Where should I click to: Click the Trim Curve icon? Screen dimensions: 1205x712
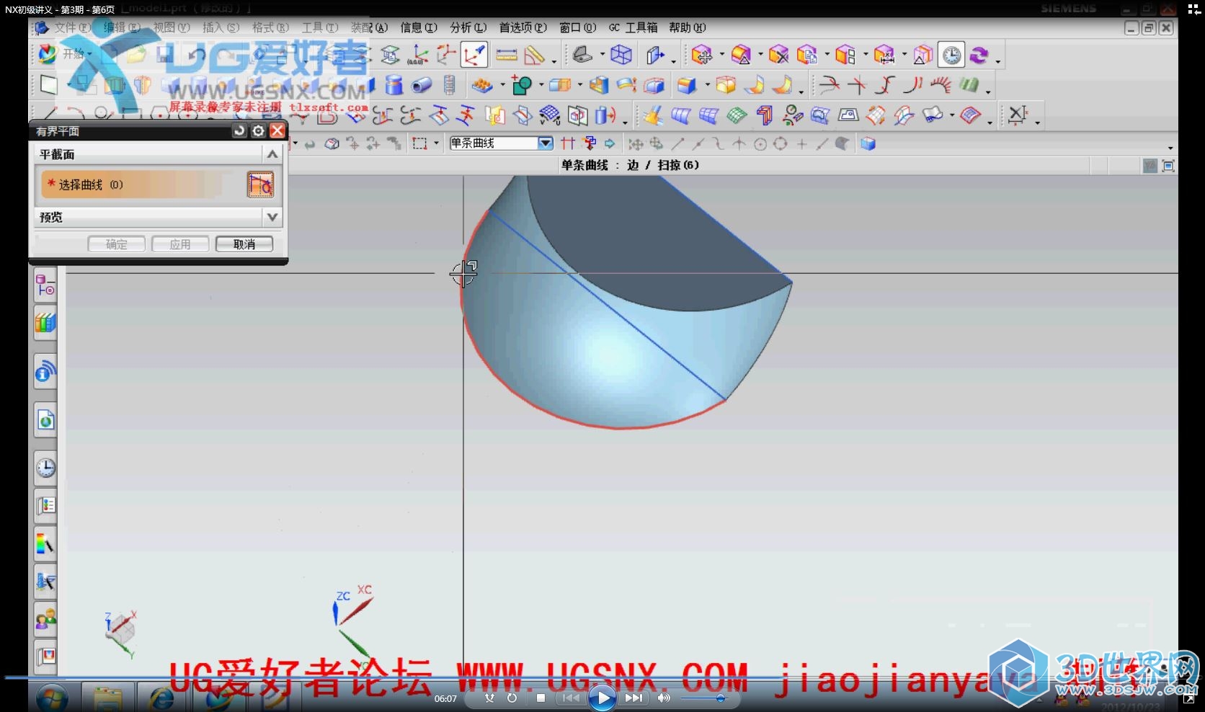[x=830, y=85]
